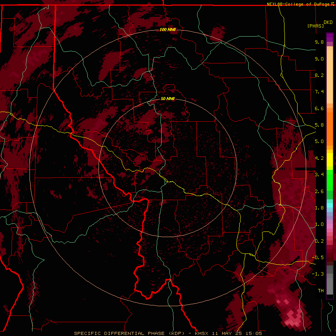Select the -0.5 scale value

coord(318,257)
